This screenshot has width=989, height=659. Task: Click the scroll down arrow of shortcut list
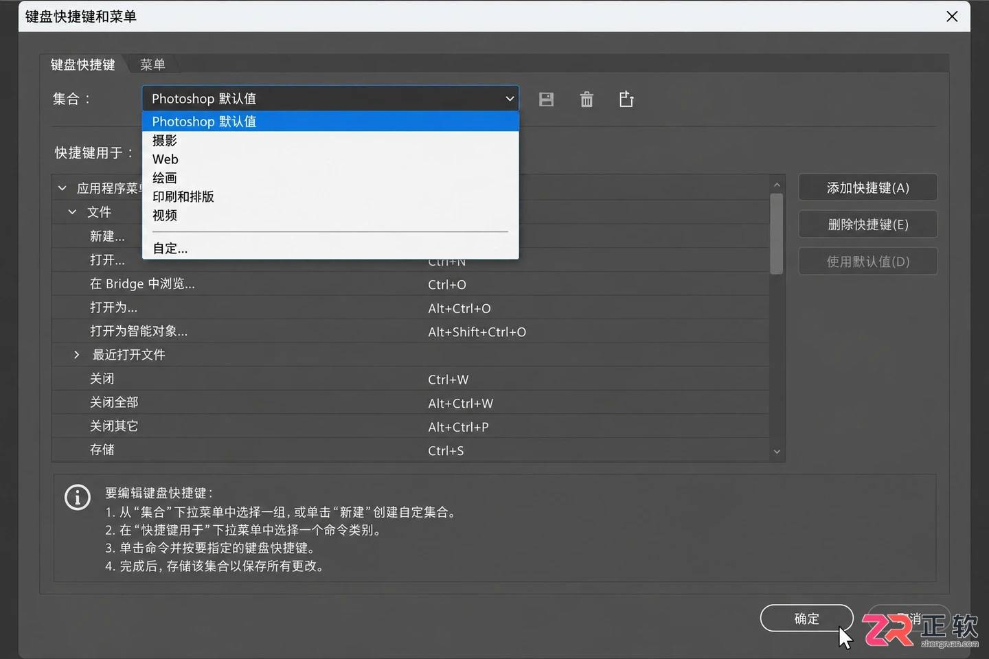tap(777, 452)
